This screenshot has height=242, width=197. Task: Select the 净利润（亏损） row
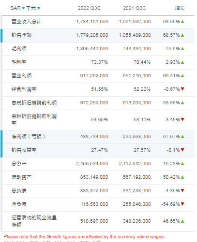point(98,137)
